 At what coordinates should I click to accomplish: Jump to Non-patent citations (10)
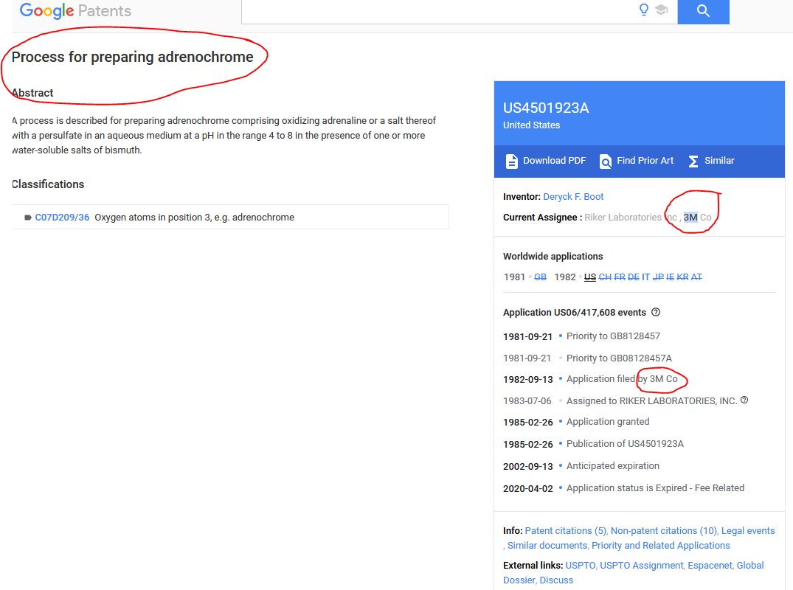tap(663, 531)
